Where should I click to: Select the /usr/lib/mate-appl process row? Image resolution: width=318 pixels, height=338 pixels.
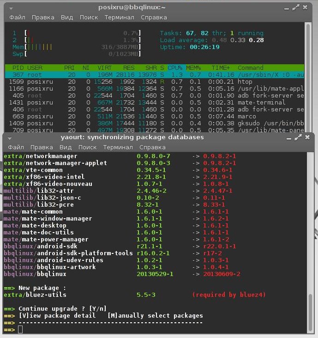[155, 89]
